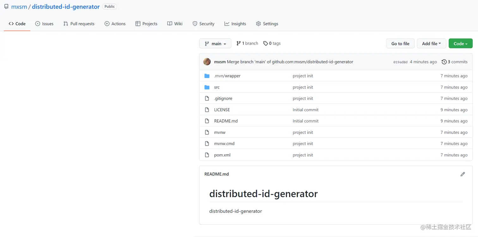
Task: Click 'Initial commit' message on README.md row
Action: pyautogui.click(x=305, y=121)
